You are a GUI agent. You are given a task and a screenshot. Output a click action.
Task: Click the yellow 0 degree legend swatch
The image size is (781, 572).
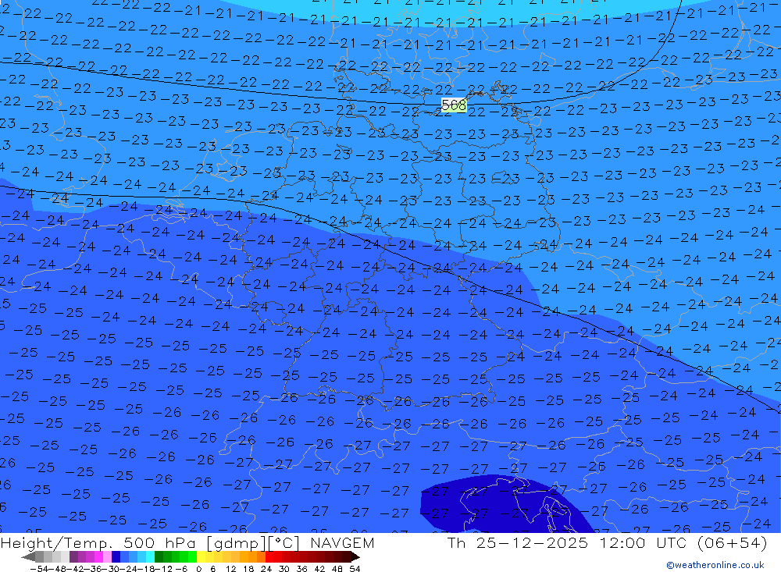pos(201,557)
